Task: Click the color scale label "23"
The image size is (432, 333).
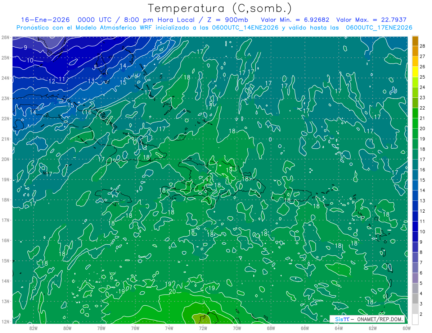Action: (422, 97)
